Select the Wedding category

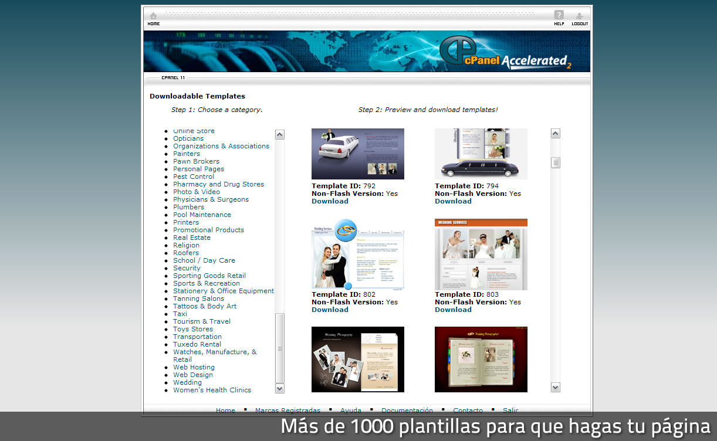point(187,382)
